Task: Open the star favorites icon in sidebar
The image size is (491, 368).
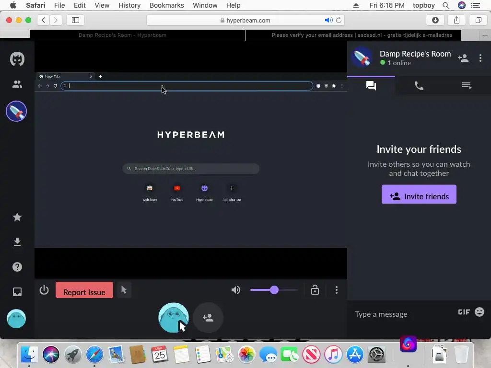Action: tap(17, 217)
